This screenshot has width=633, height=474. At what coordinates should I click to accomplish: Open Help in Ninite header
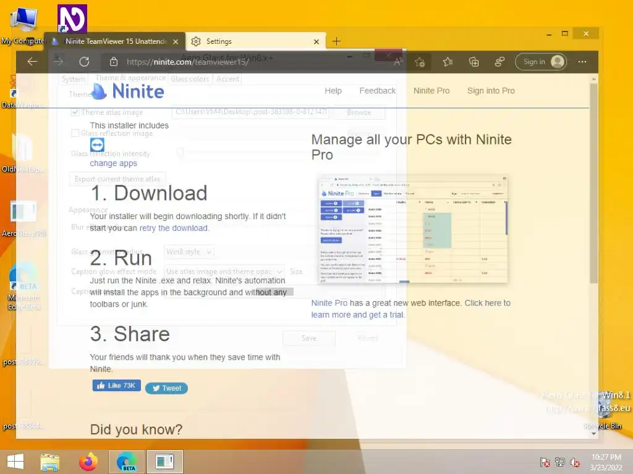tap(333, 91)
